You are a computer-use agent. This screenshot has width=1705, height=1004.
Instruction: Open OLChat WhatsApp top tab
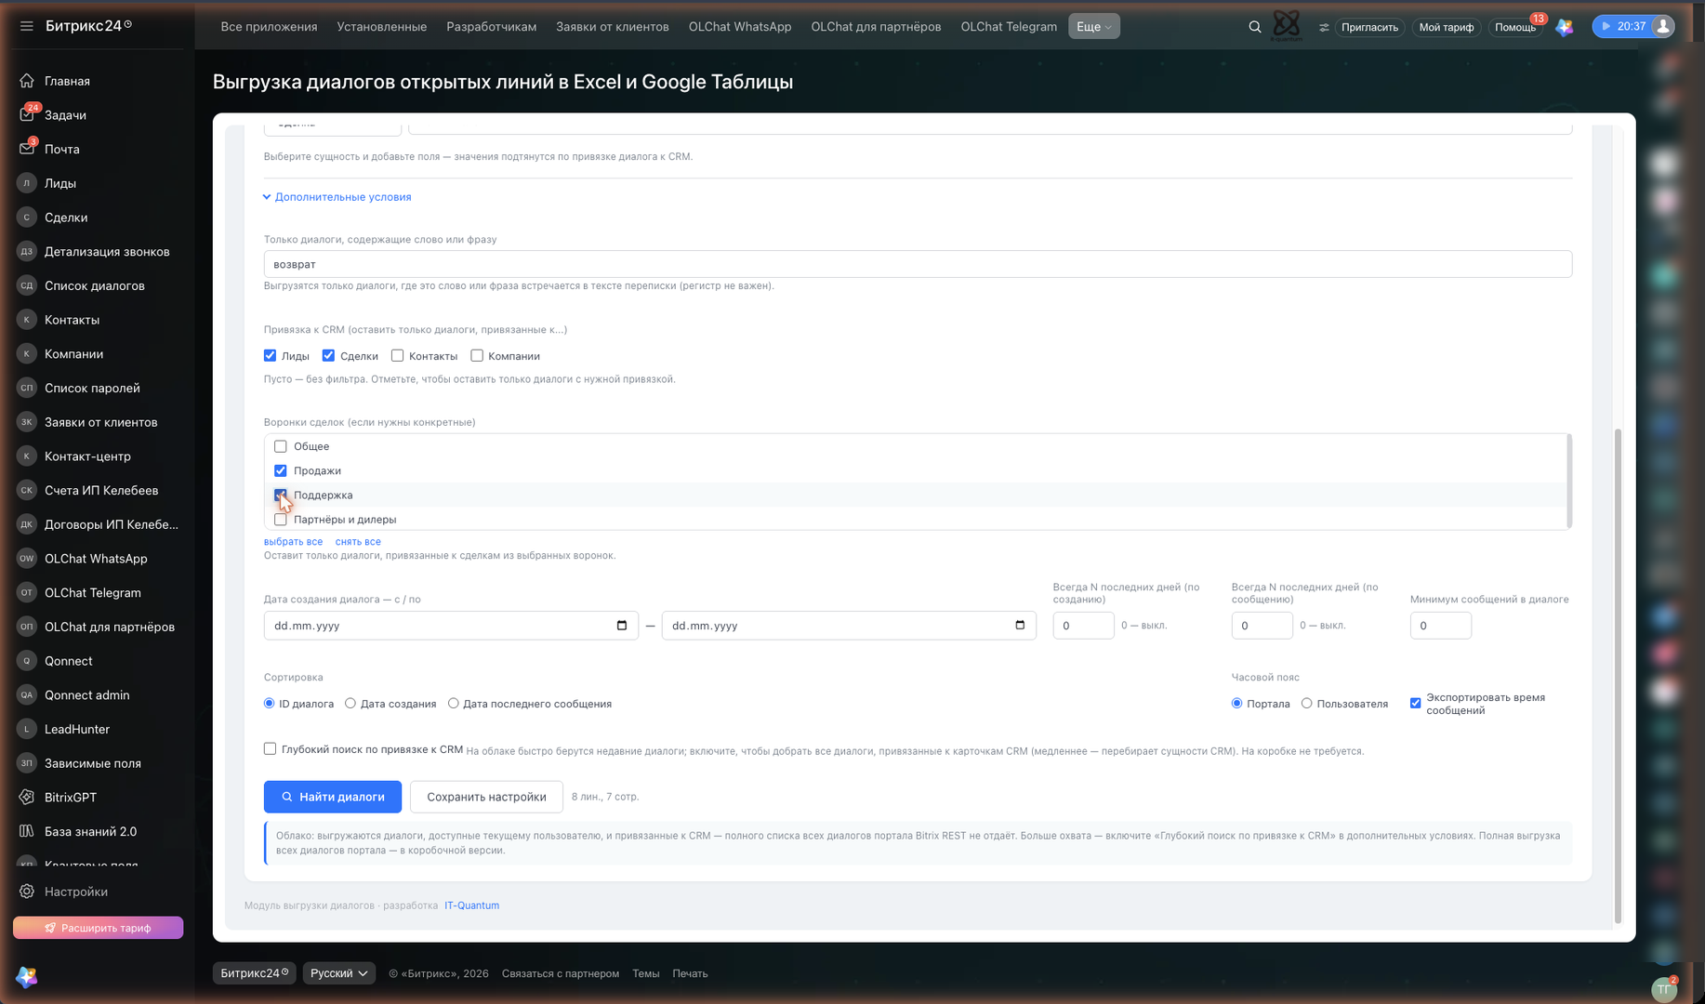tap(740, 26)
